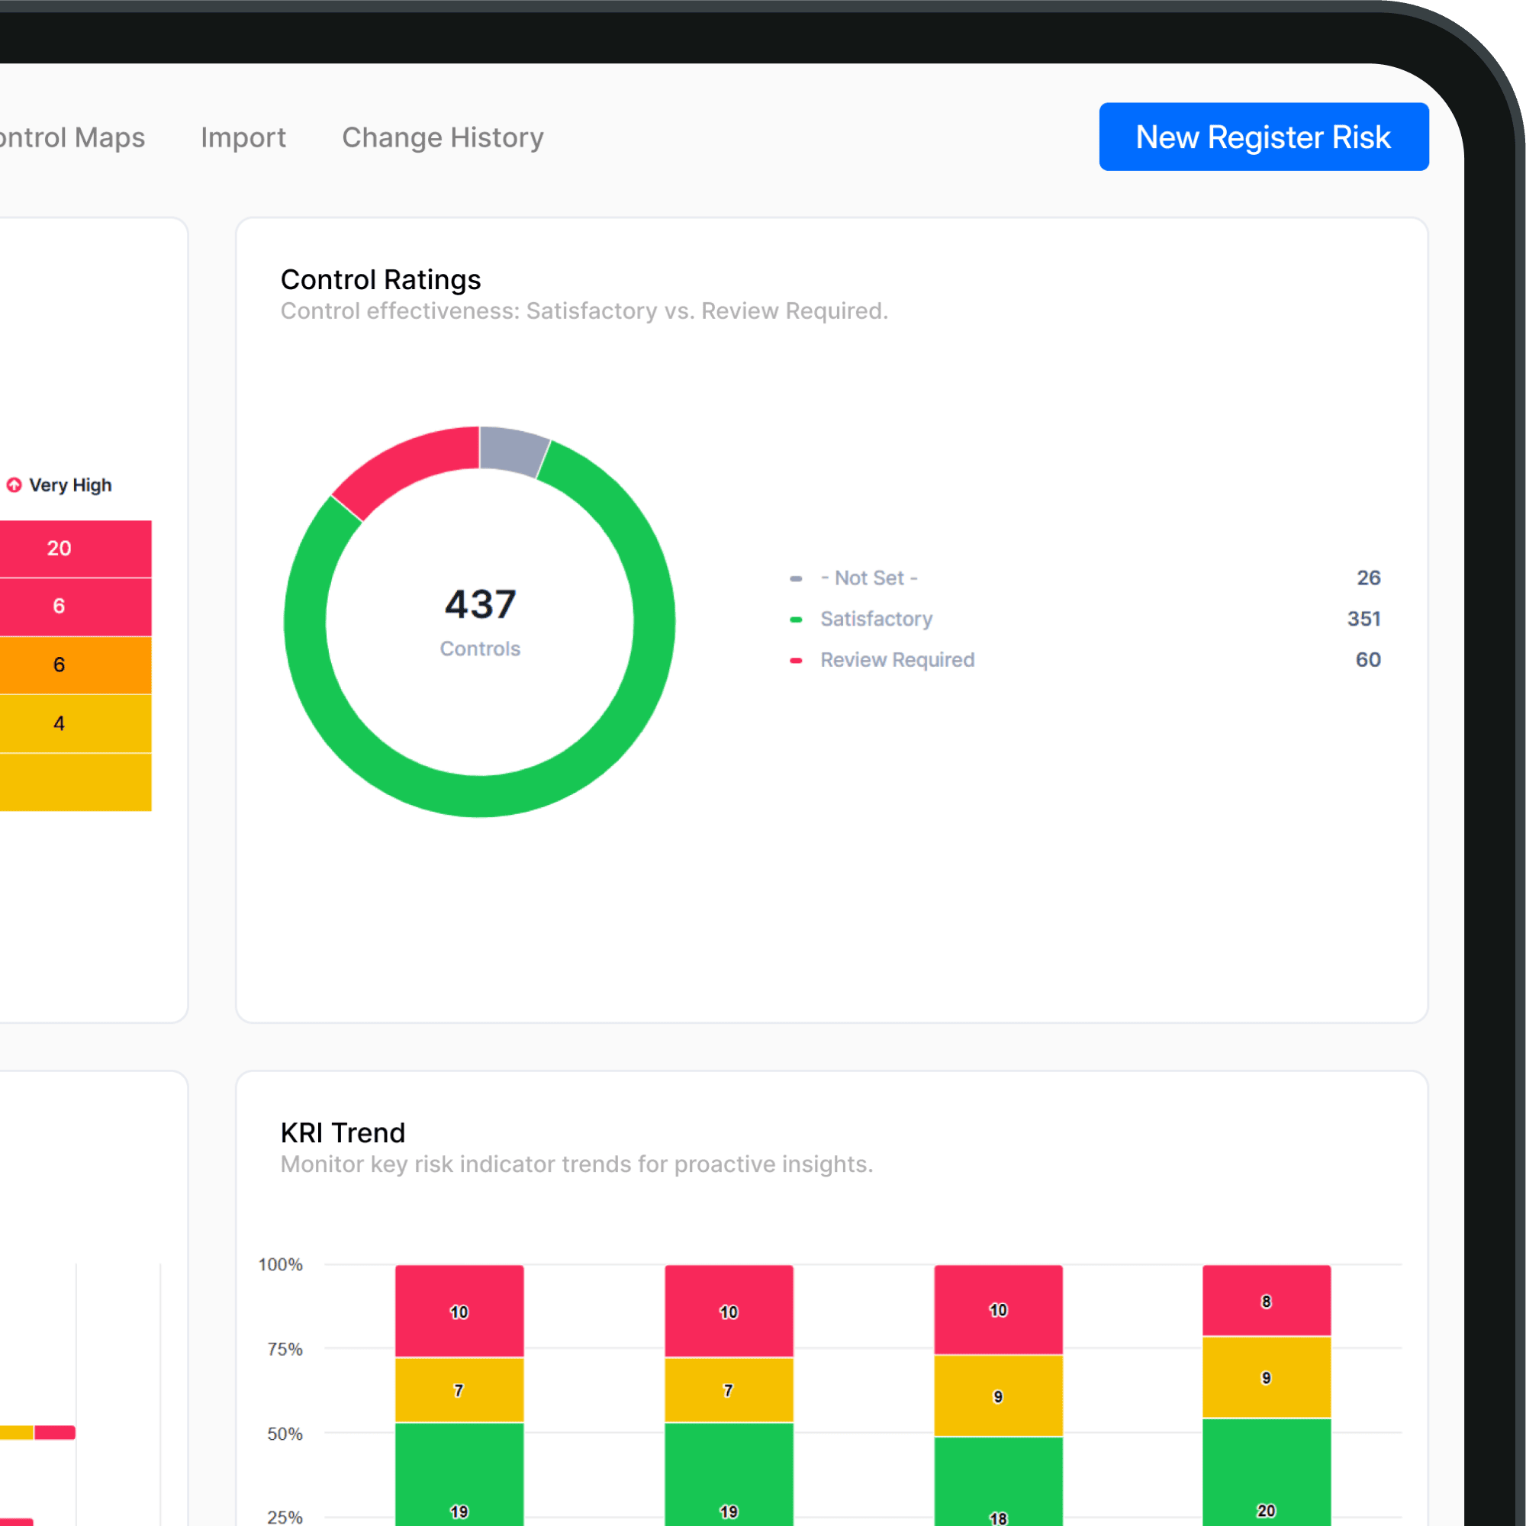This screenshot has width=1526, height=1526.
Task: Click red segment 8 in fourth KRI bar
Action: pos(1267,1301)
